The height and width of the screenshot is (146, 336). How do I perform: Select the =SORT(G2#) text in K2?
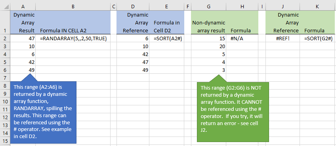[x=319, y=39]
